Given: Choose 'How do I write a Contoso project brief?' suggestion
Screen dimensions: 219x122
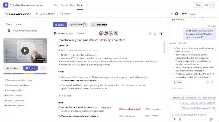Looking at the screenshot, I should pos(198,103).
